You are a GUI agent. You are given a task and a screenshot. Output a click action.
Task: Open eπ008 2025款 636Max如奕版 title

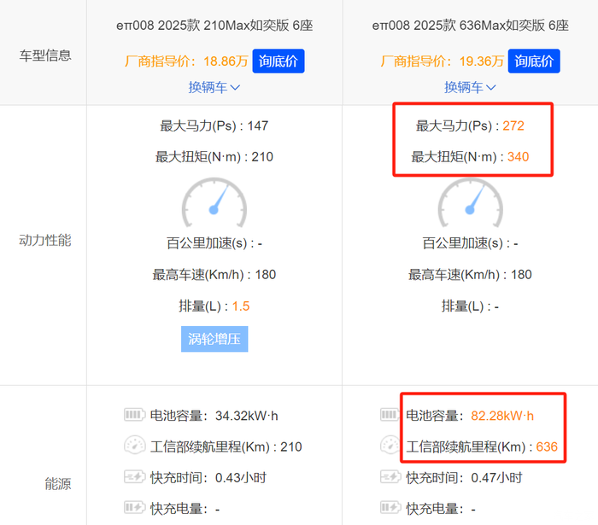(470, 26)
